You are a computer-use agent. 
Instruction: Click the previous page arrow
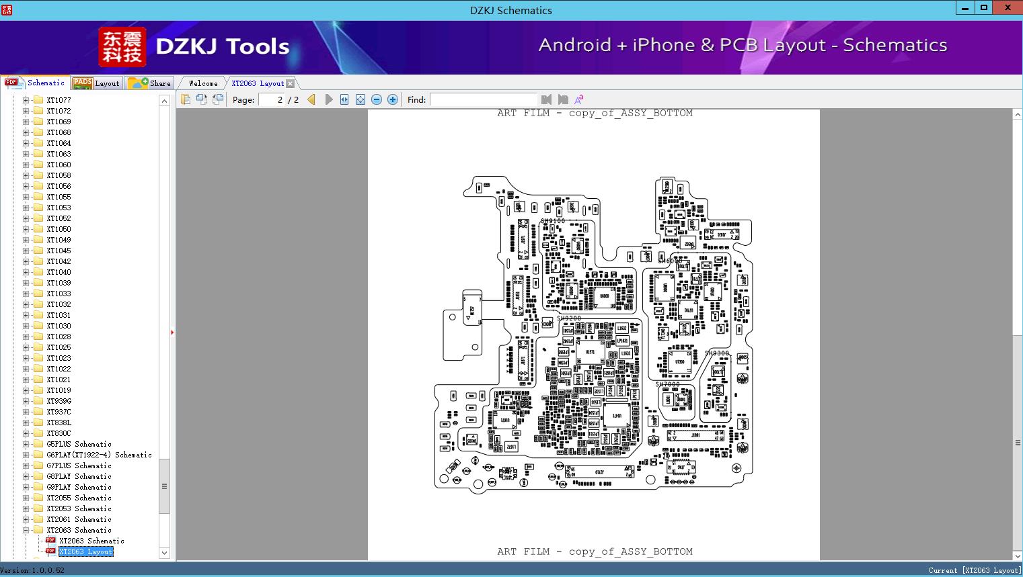tap(311, 99)
